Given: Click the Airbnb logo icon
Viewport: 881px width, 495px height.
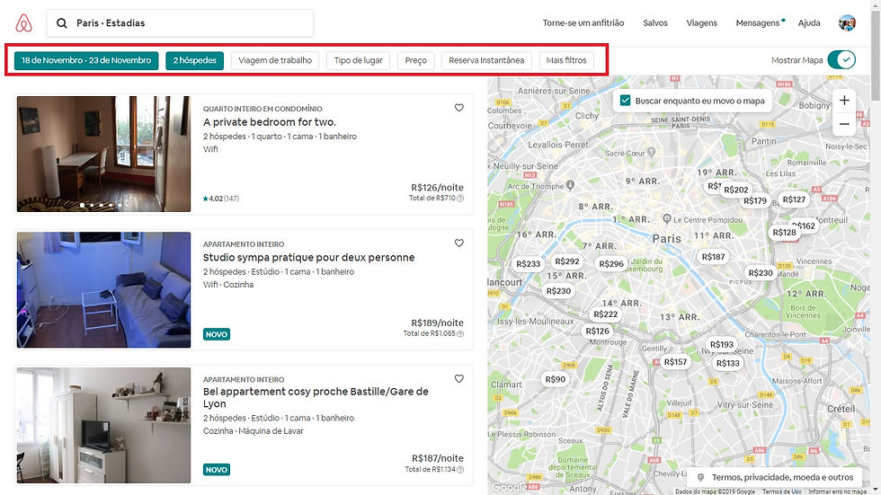Looking at the screenshot, I should coord(23,23).
